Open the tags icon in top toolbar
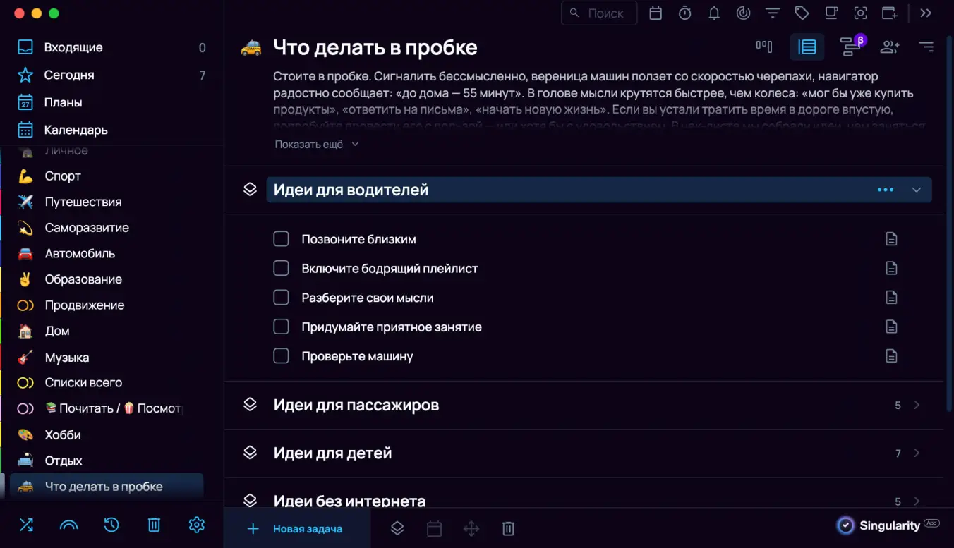The width and height of the screenshot is (954, 548). coord(802,13)
